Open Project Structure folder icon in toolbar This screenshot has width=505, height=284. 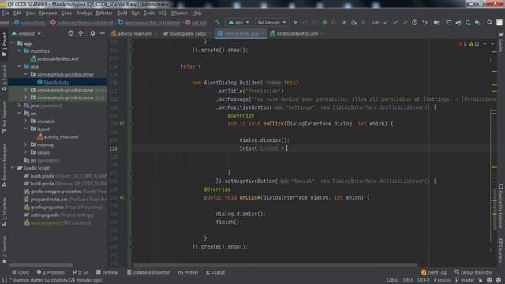point(436,23)
